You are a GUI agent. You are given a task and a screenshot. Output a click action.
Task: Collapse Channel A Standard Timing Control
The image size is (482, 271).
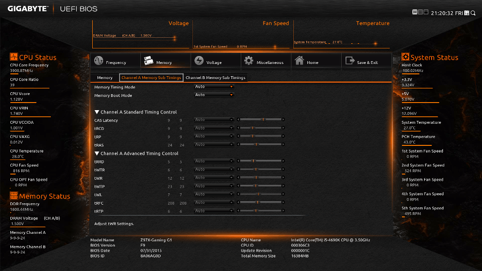click(x=97, y=112)
